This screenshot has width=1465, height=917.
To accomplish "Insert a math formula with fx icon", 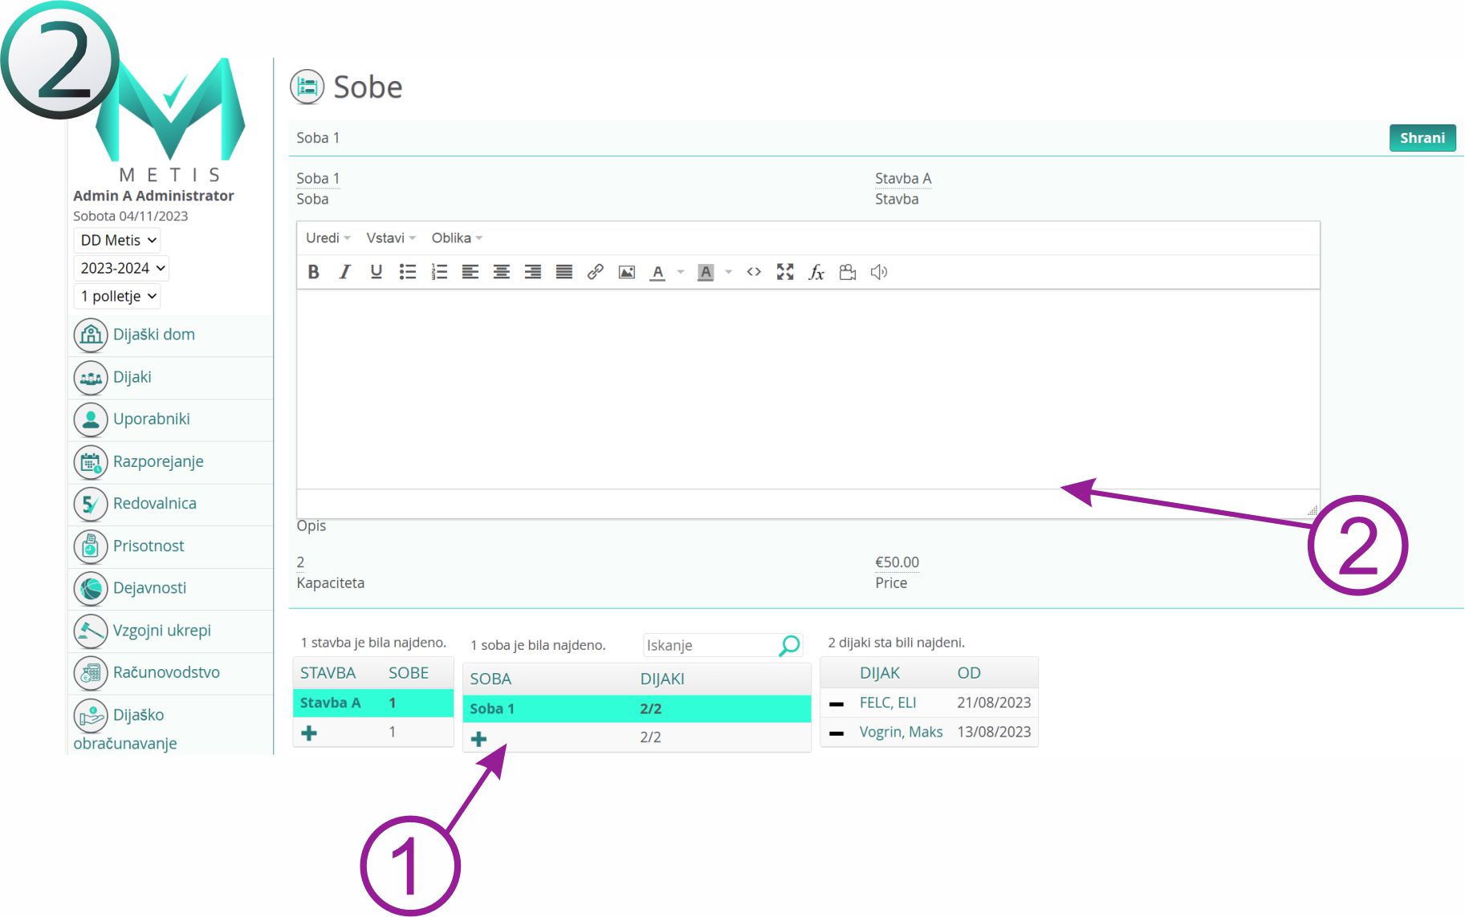I will [816, 272].
